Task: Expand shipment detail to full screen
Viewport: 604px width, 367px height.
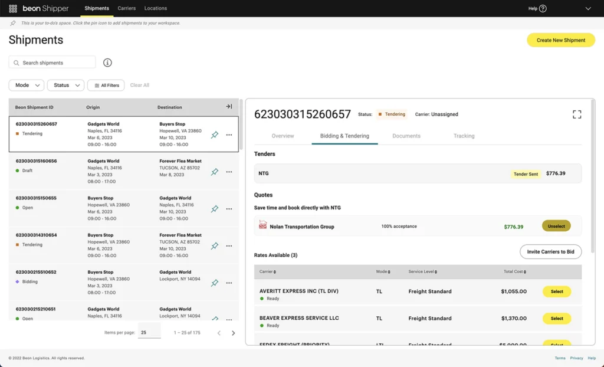Action: [577, 114]
